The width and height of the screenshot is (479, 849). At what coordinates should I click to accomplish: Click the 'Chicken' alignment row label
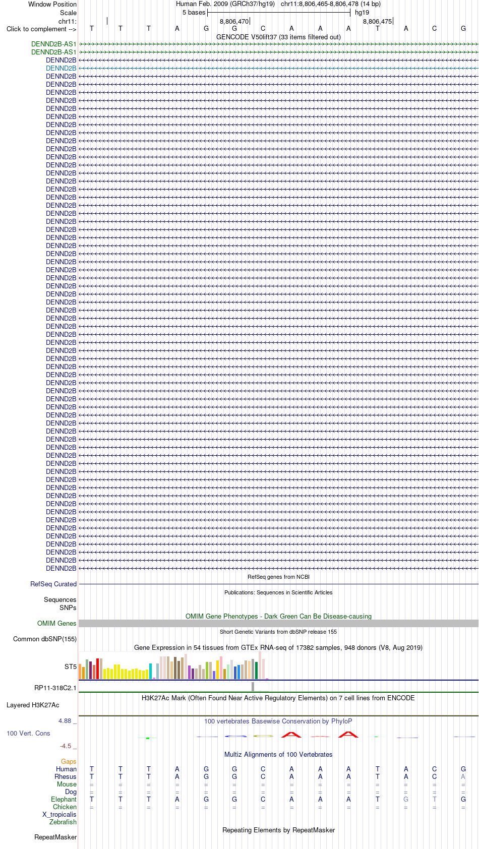(x=65, y=807)
